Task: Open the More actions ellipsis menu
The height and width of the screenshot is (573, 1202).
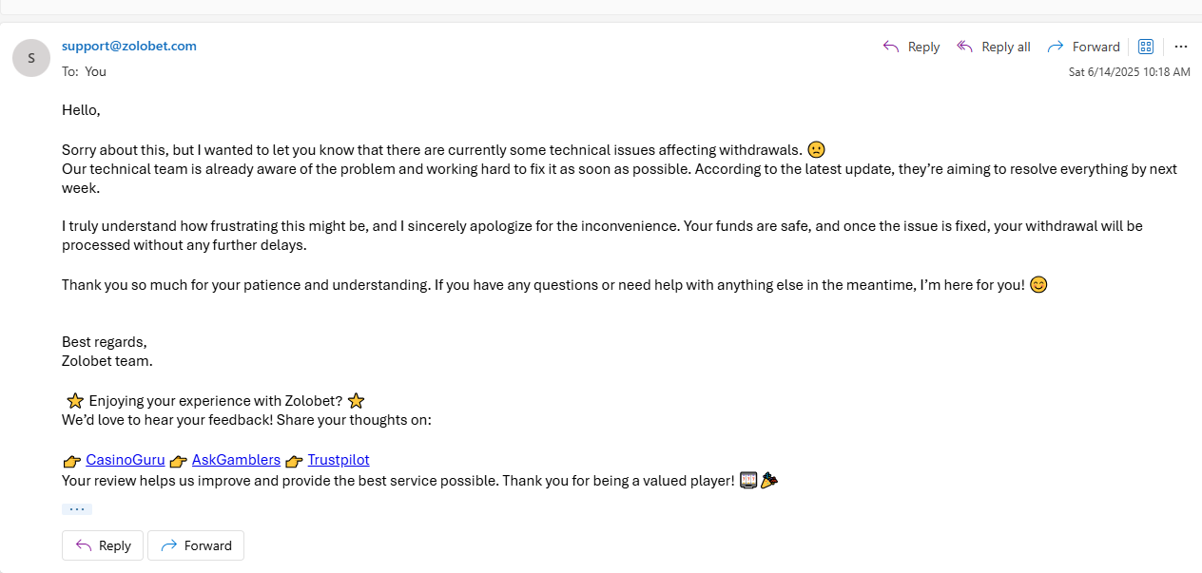Action: [x=1181, y=47]
